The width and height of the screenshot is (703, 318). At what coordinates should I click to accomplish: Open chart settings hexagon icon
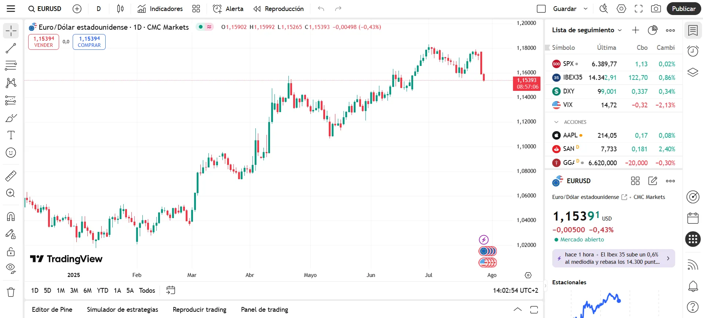point(621,9)
